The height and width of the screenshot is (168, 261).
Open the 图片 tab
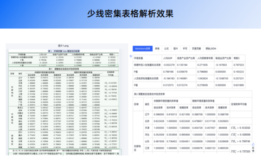click(176, 49)
